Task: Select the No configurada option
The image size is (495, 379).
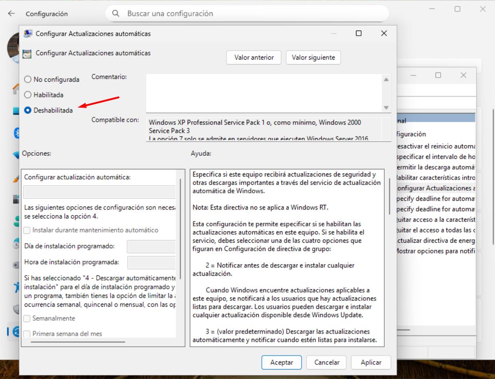Action: pyautogui.click(x=28, y=79)
